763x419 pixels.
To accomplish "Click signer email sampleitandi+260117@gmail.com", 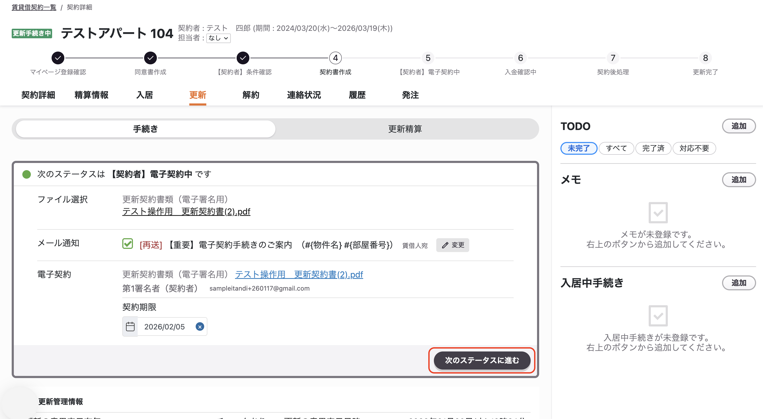I will click(259, 288).
